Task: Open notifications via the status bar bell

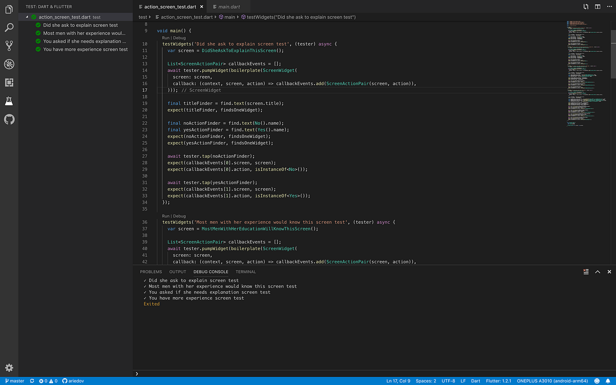Action: click(x=608, y=381)
